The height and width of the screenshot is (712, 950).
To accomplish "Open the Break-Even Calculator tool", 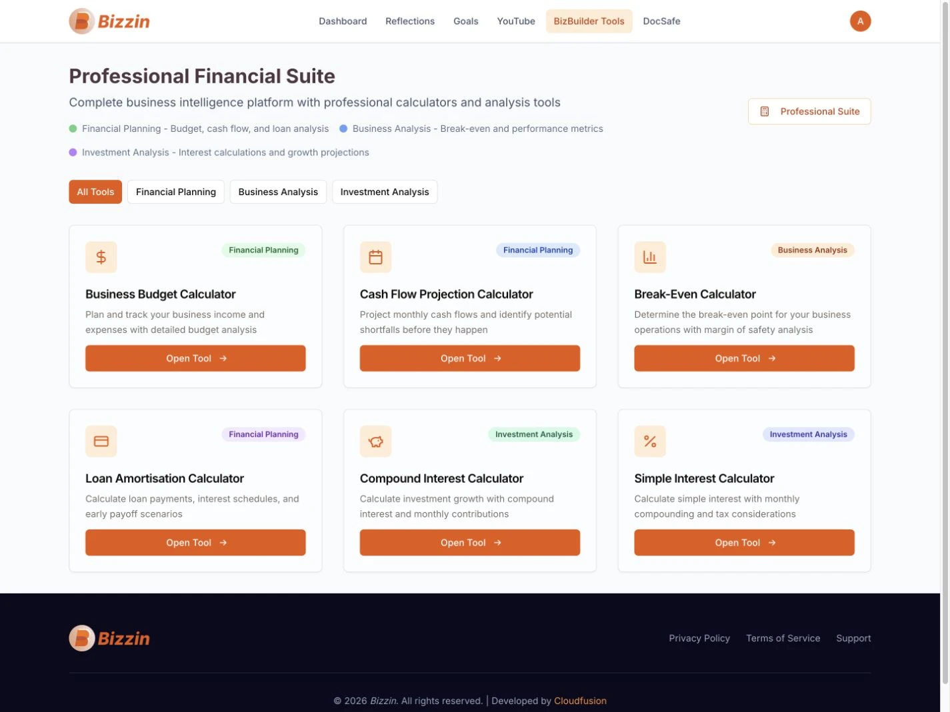I will click(744, 358).
